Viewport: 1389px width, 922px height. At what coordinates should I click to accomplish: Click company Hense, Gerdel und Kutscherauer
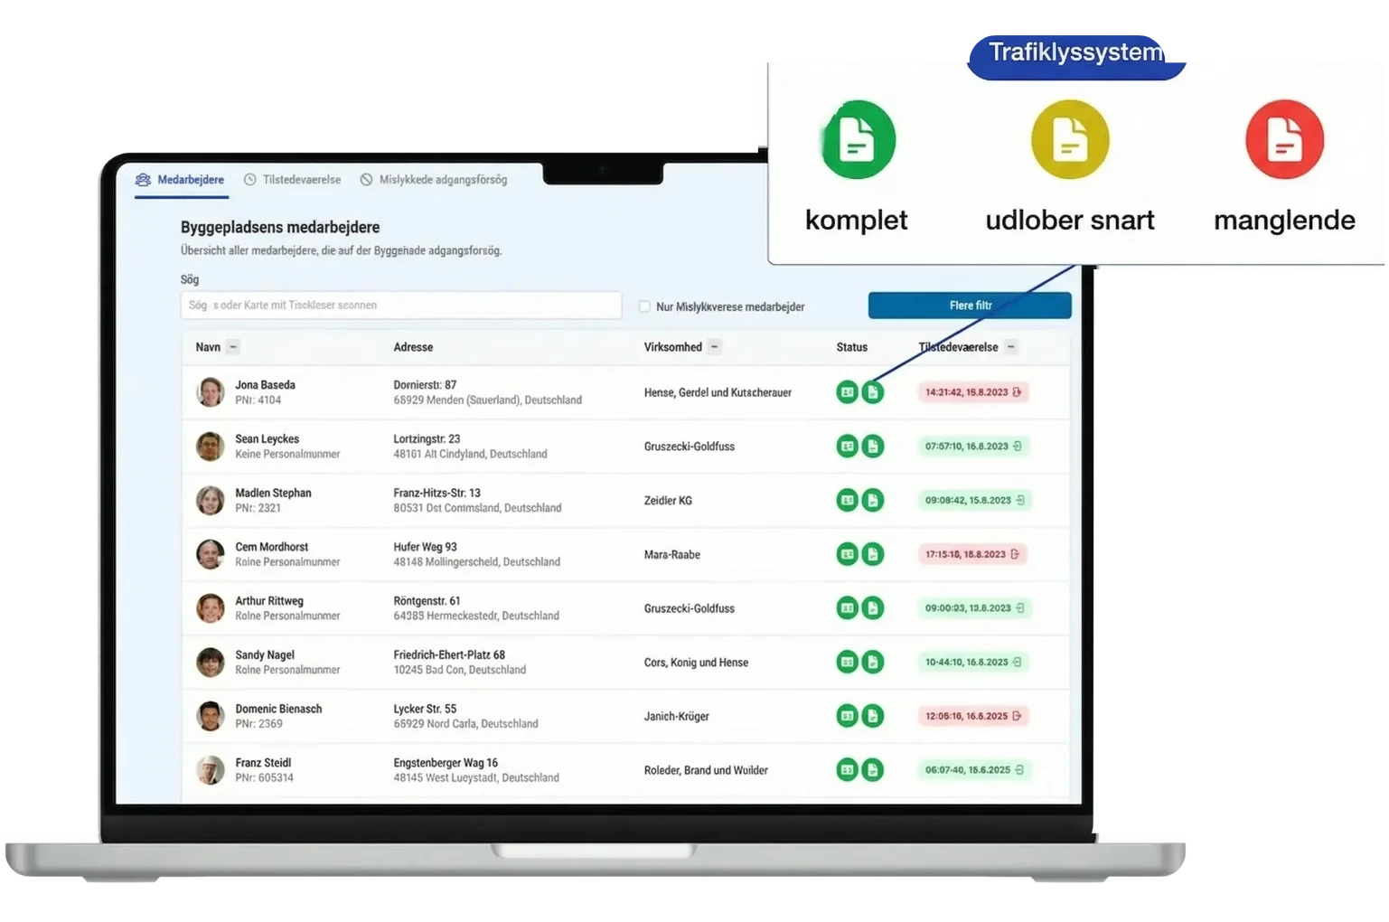[x=718, y=393]
